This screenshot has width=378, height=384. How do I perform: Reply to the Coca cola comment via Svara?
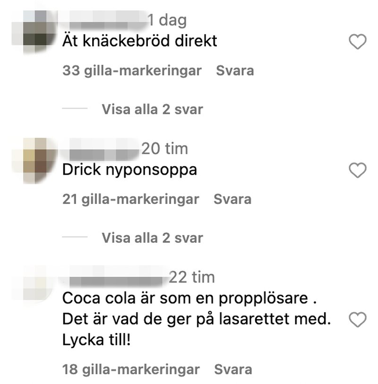[233, 369]
